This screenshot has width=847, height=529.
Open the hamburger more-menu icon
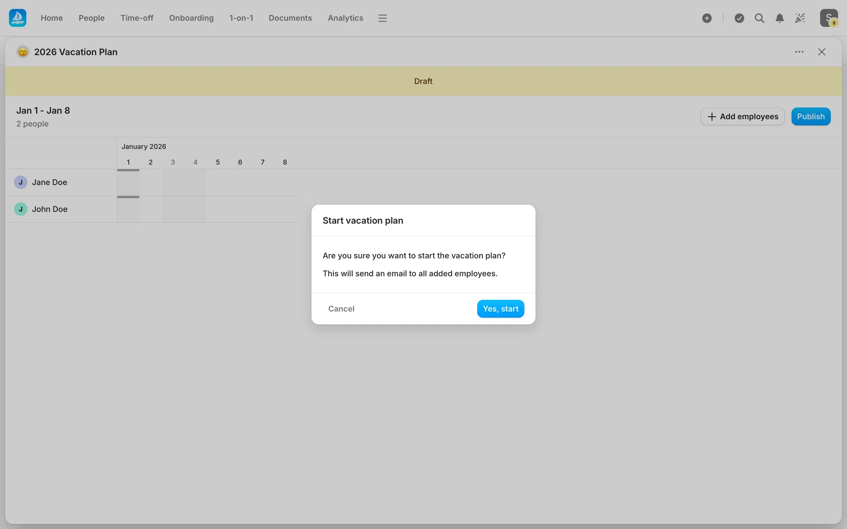[382, 18]
